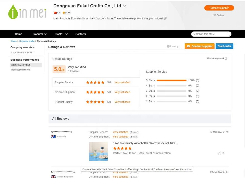Screen dimensions: 245x178
Task: Expand the company name dropdown chevron
Action: click(x=125, y=6)
